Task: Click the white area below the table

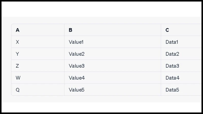Action: (x=101, y=107)
